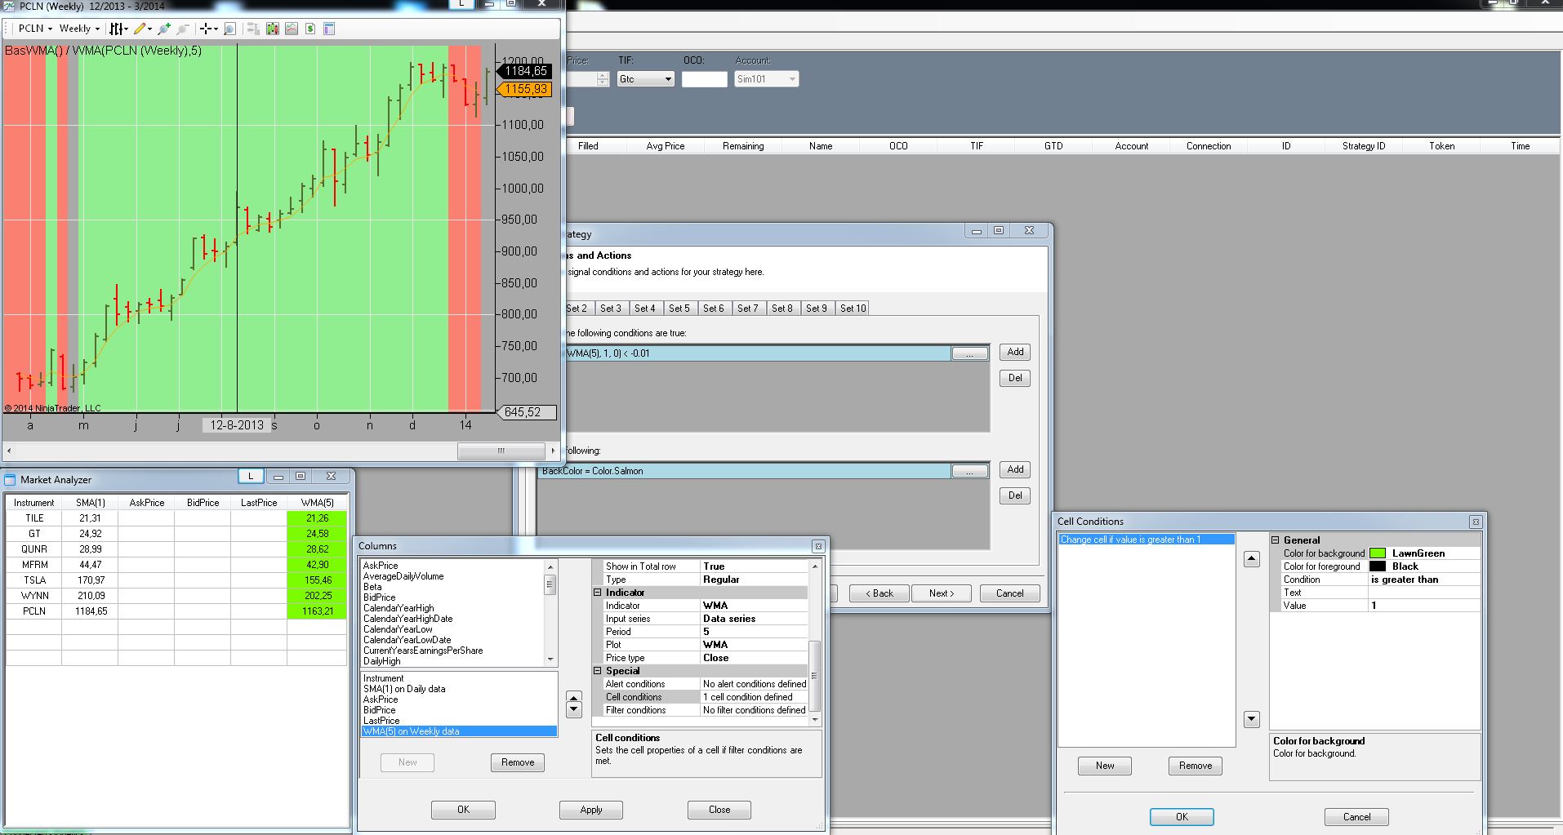Switch to the Set 5 tab
This screenshot has width=1563, height=835.
679,309
